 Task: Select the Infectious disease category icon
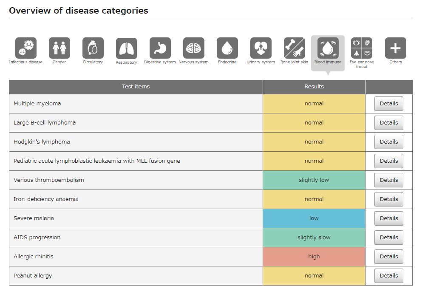[25, 48]
